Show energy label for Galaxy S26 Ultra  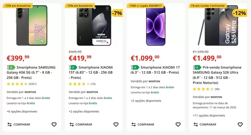197,67
